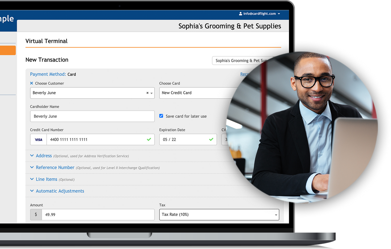Expand the Line Items section
Screen dimensions: 391x249
pos(46,179)
